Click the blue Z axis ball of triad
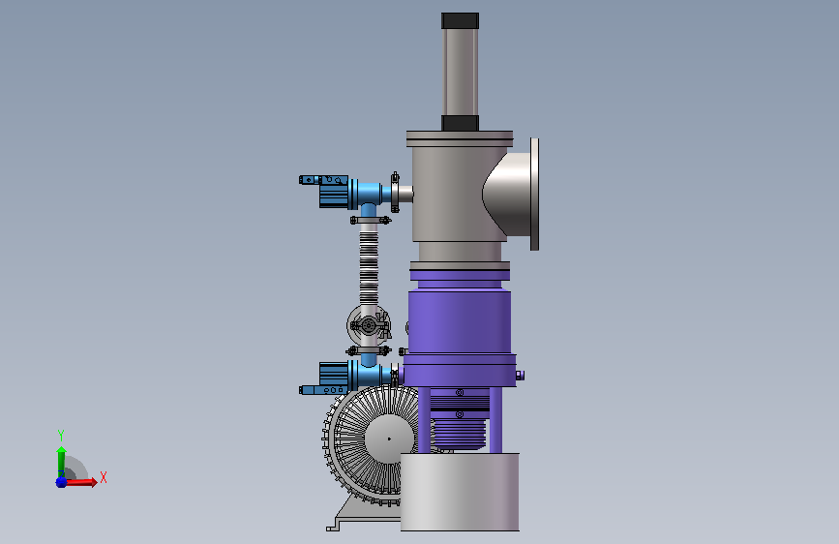The width and height of the screenshot is (839, 544). [61, 482]
